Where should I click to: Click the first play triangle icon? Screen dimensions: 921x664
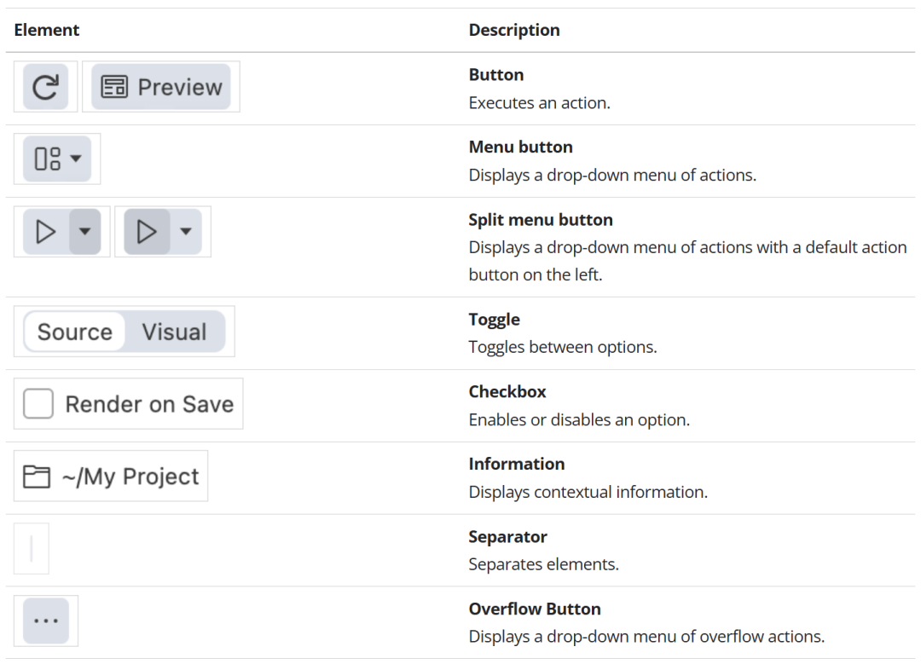click(46, 231)
